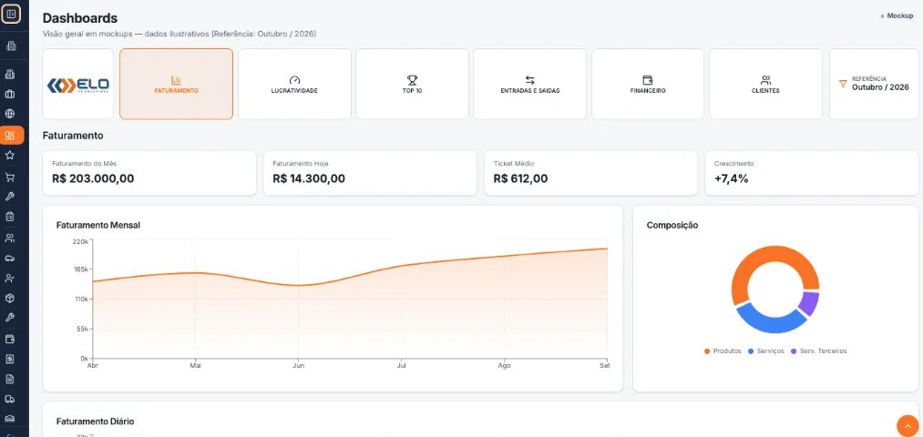Click the Faturamento Diário section title
This screenshot has width=923, height=437.
coord(95,422)
